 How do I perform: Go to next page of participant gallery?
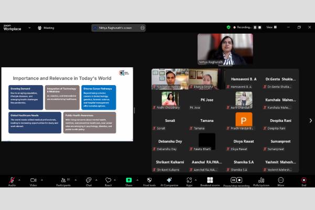coord(310,120)
